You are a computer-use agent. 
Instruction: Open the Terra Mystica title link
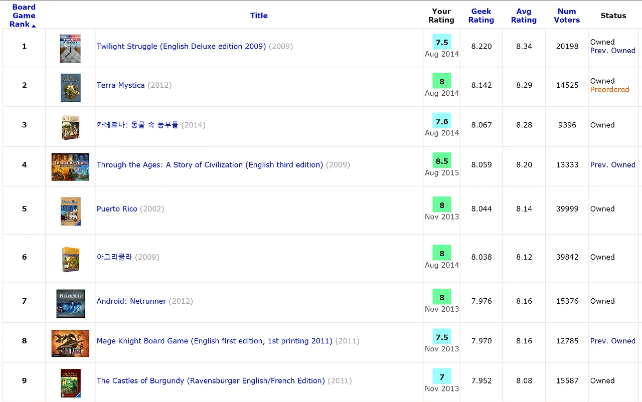[120, 85]
